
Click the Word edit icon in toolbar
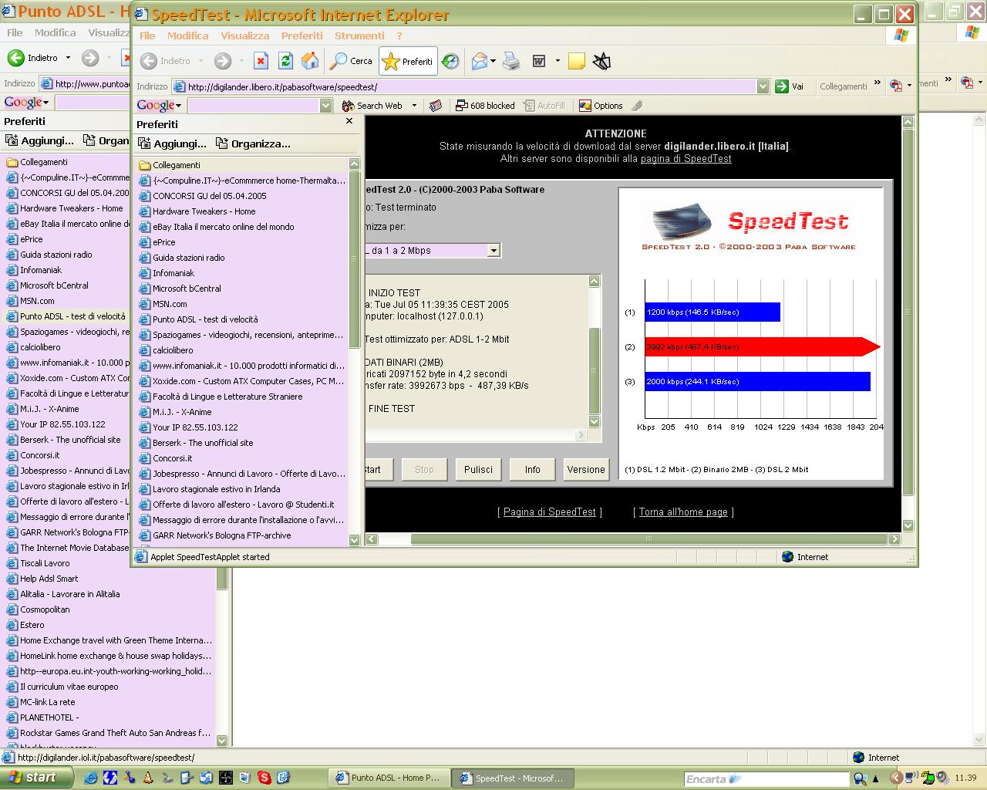[539, 61]
